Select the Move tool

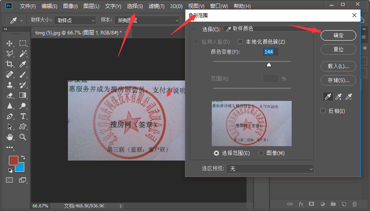click(x=10, y=43)
